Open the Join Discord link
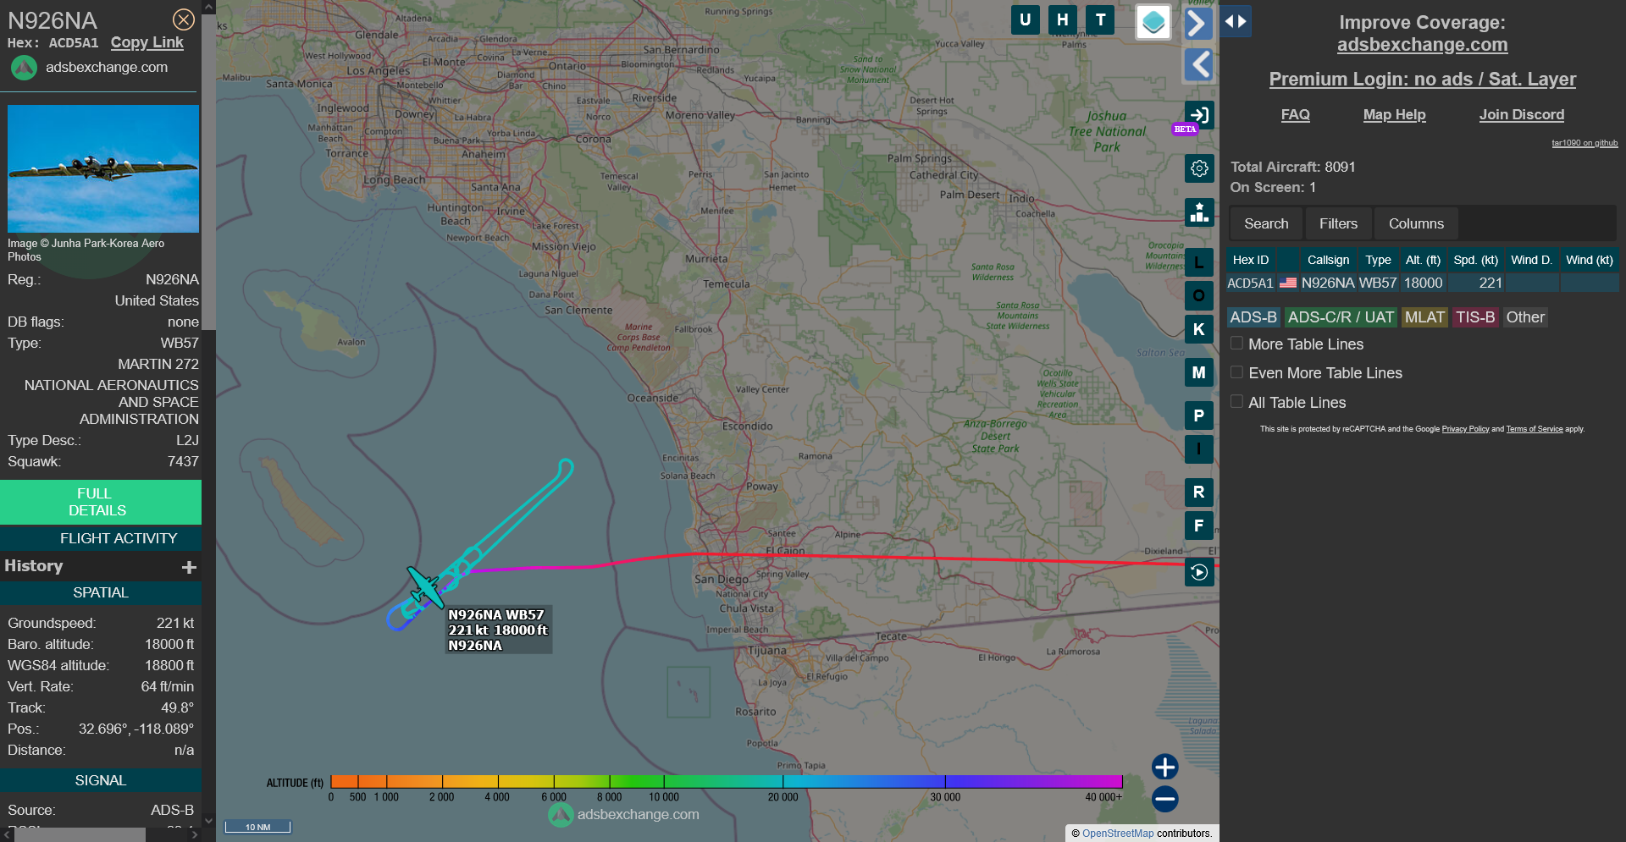Viewport: 1626px width, 842px height. pos(1521,115)
